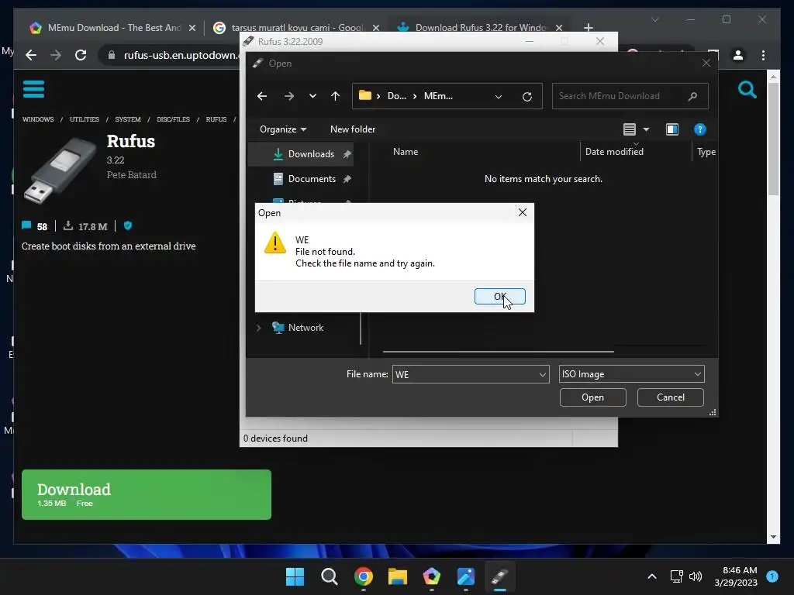Screen dimensions: 794x595
Task: Click the UTILITIES breadcrumb link
Action: coord(85,119)
